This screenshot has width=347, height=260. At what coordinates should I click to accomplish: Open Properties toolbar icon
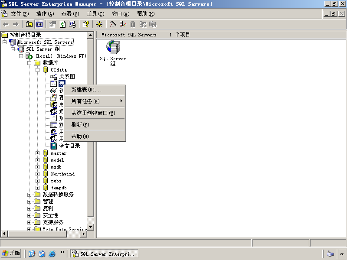pos(52,24)
